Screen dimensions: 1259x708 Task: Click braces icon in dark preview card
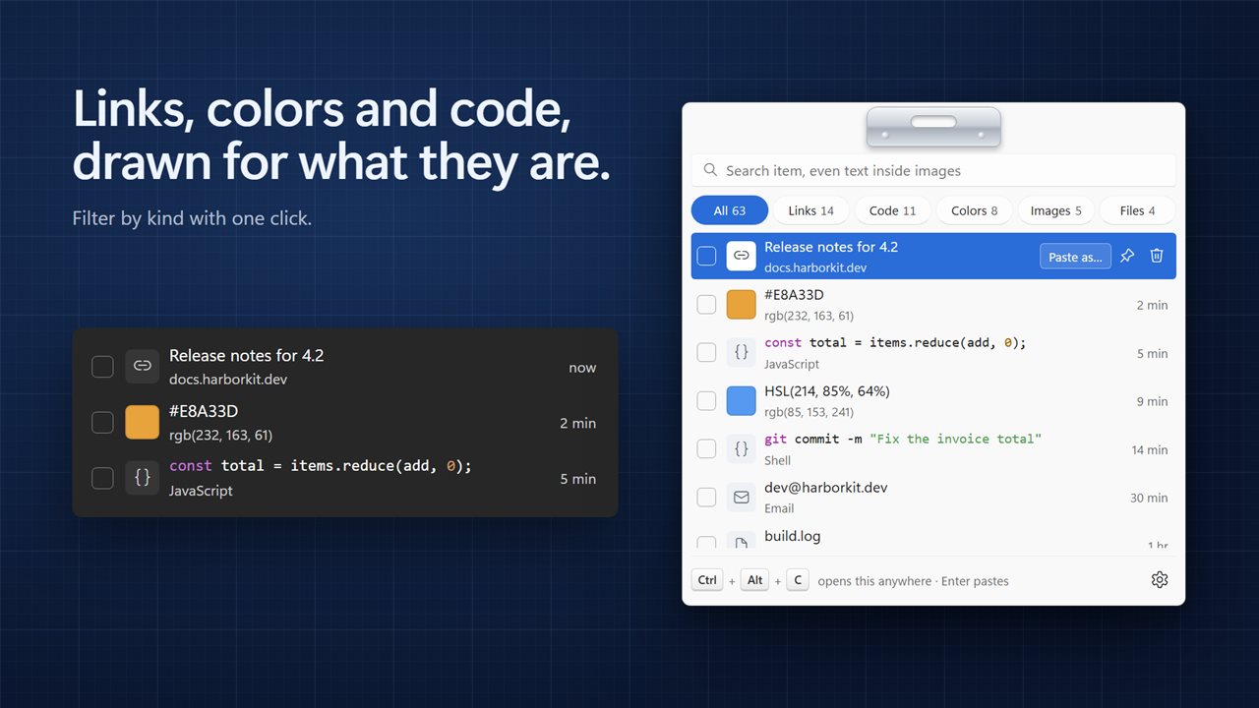click(x=142, y=478)
